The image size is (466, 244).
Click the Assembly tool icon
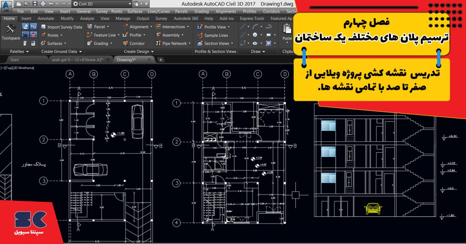(x=158, y=35)
